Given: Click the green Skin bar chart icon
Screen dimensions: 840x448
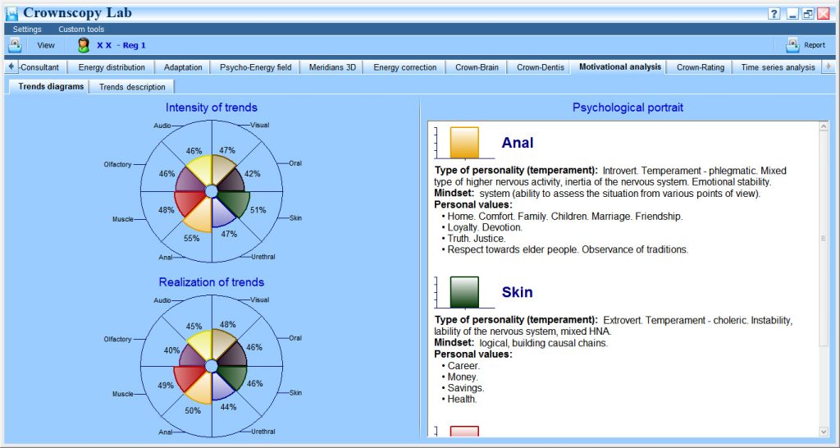Looking at the screenshot, I should click(464, 292).
